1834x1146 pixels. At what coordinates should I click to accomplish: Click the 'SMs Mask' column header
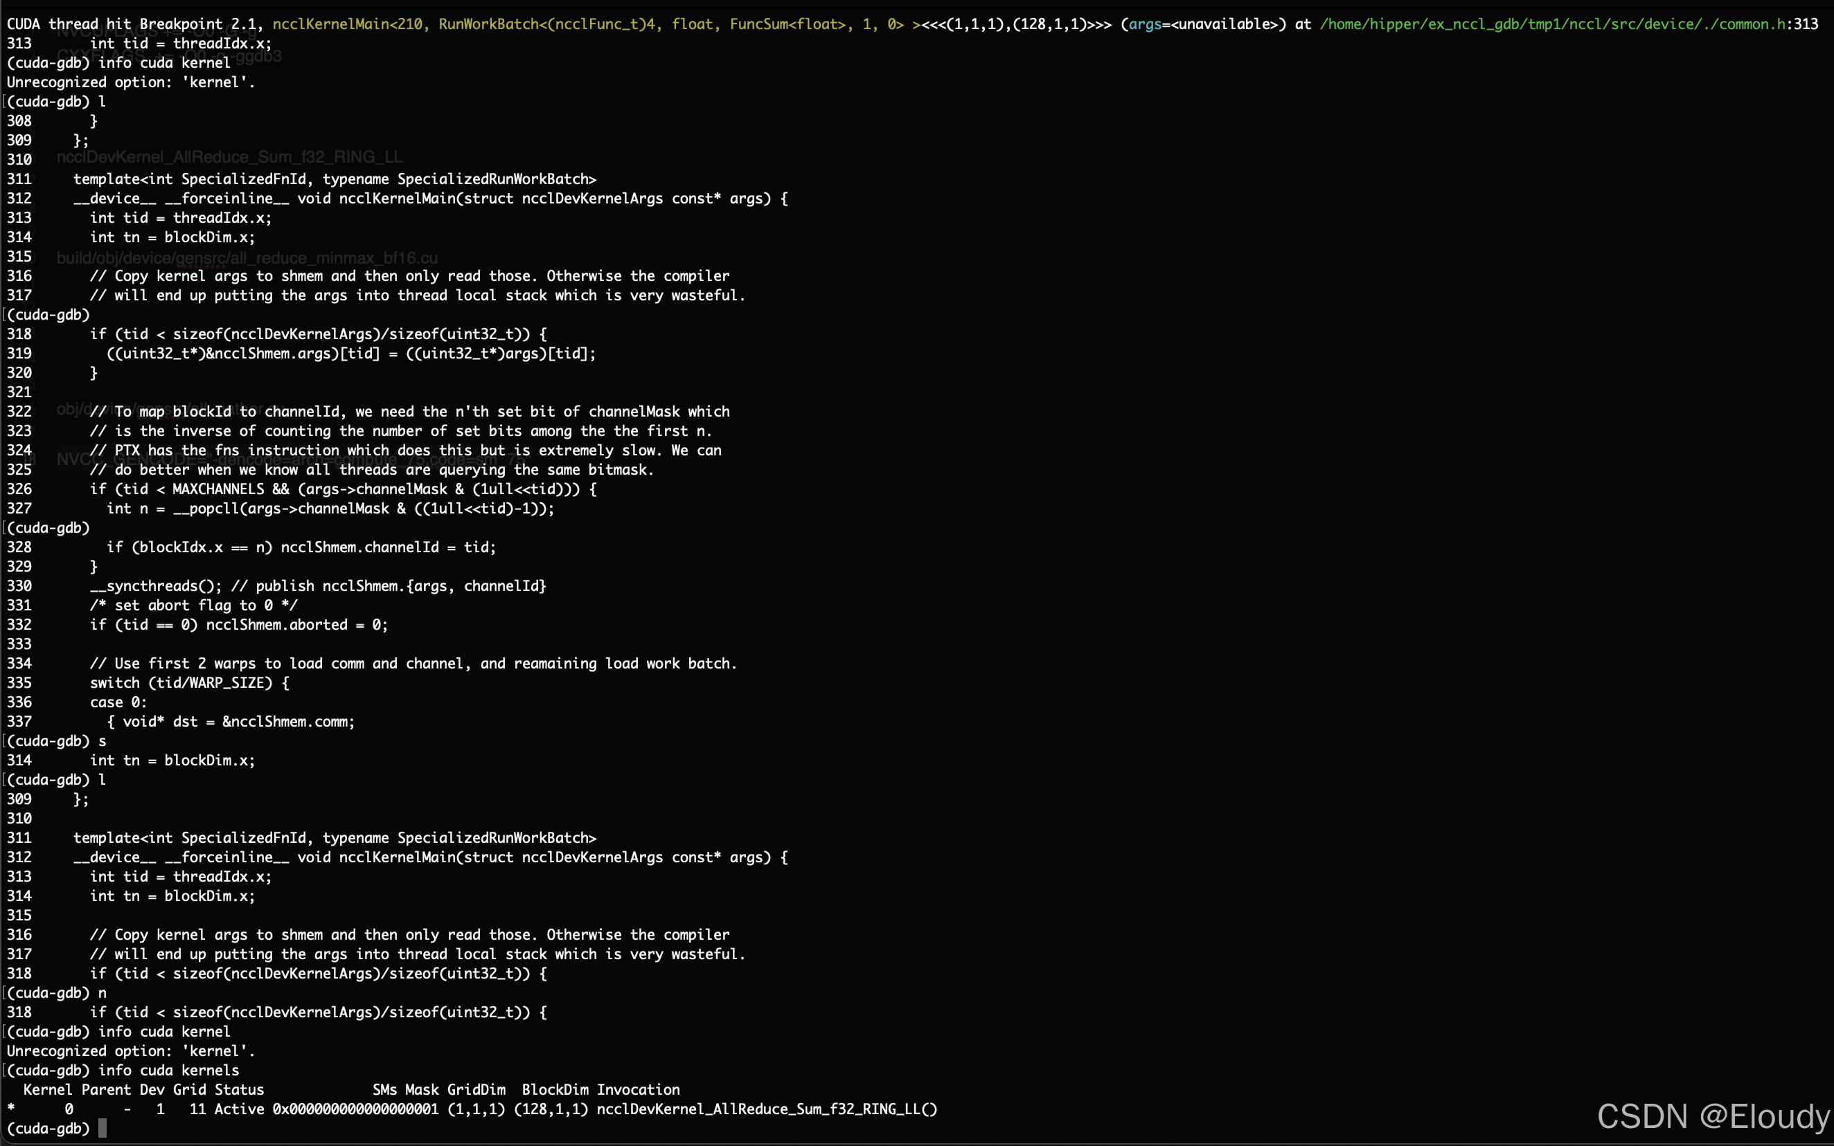tap(405, 1090)
